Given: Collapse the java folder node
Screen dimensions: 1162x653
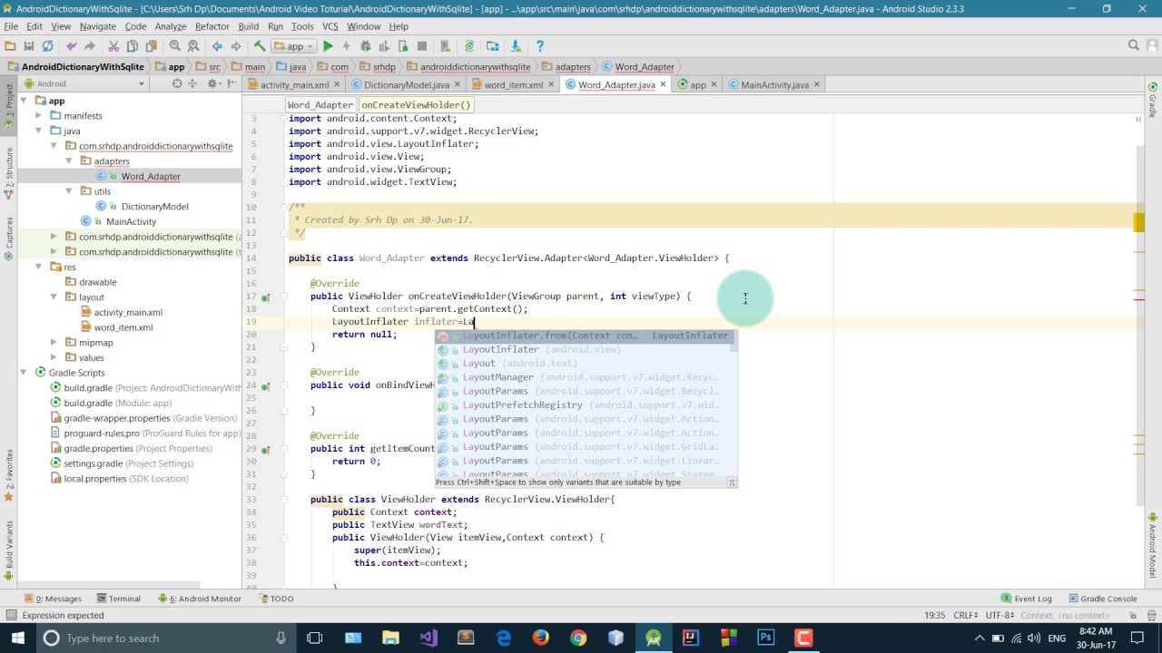Looking at the screenshot, I should click(39, 131).
